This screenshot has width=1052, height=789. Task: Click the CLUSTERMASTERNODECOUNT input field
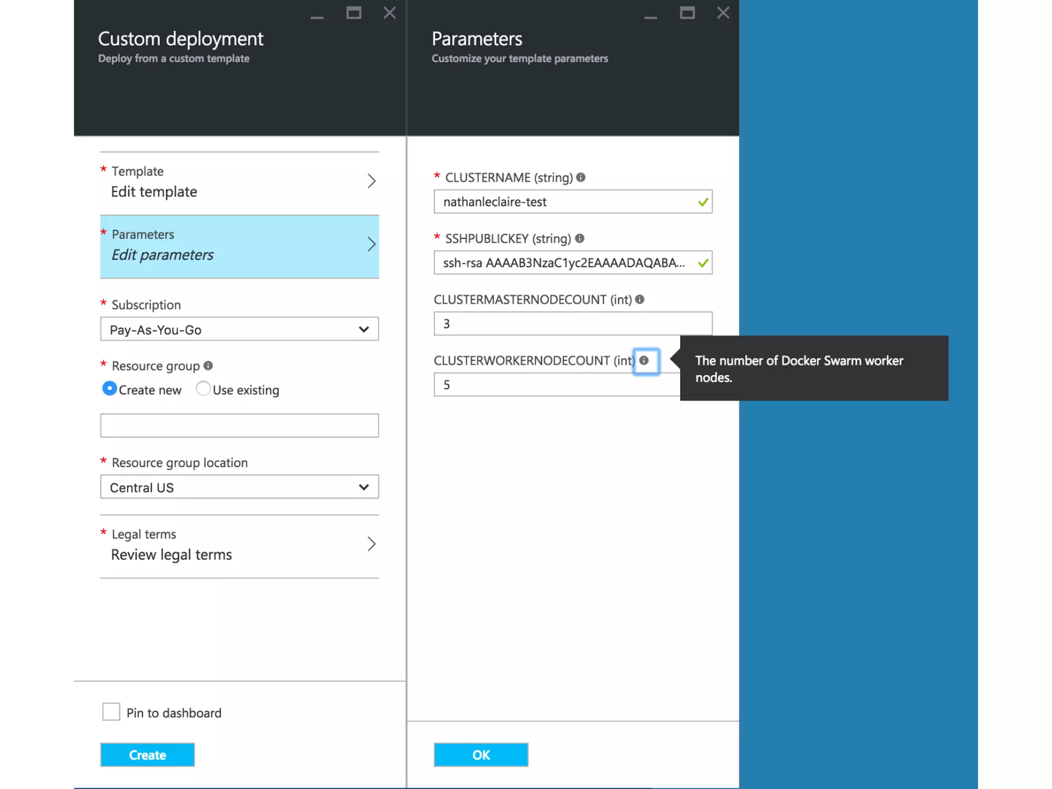point(572,324)
